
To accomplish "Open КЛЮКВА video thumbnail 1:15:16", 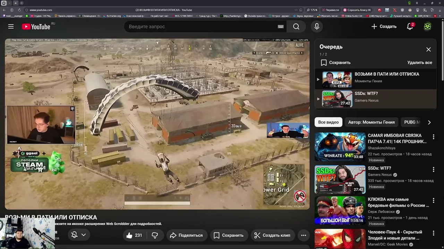I will point(340,211).
